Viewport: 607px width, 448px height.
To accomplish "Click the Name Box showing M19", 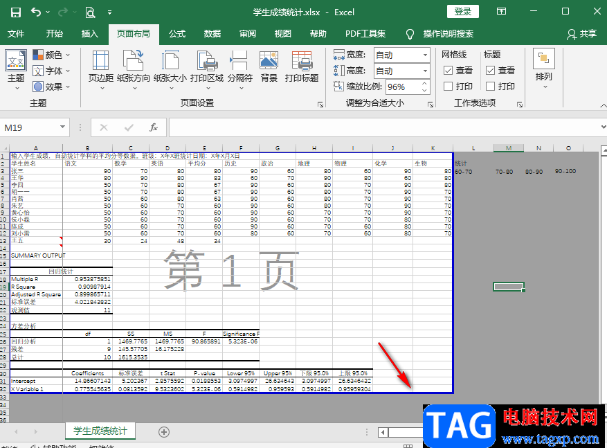I will click(x=30, y=127).
